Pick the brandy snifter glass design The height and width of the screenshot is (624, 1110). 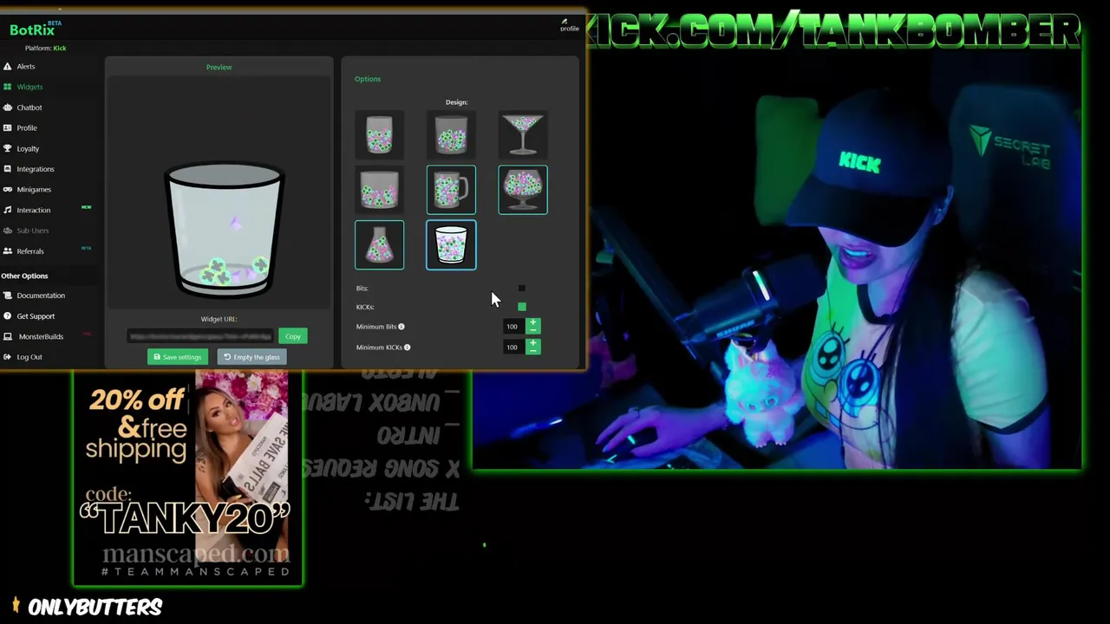click(x=523, y=190)
